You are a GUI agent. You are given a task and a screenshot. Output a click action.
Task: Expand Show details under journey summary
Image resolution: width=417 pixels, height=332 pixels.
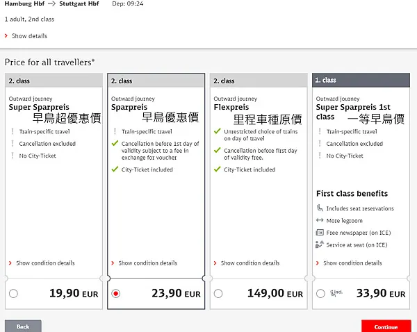coord(26,36)
